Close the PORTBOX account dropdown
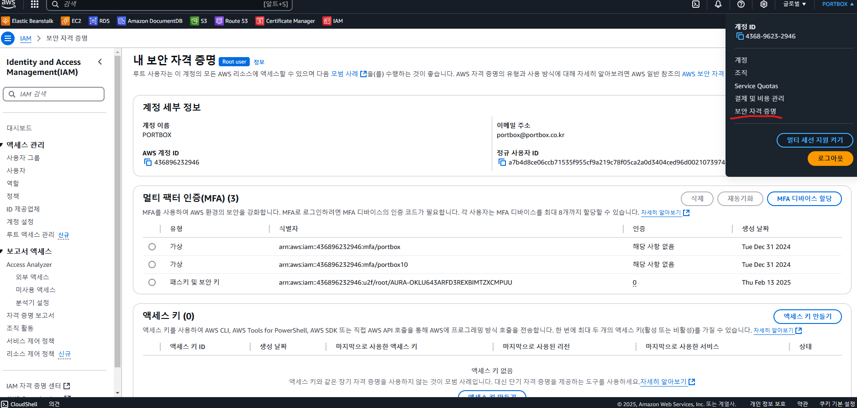The image size is (857, 408). 838,4
